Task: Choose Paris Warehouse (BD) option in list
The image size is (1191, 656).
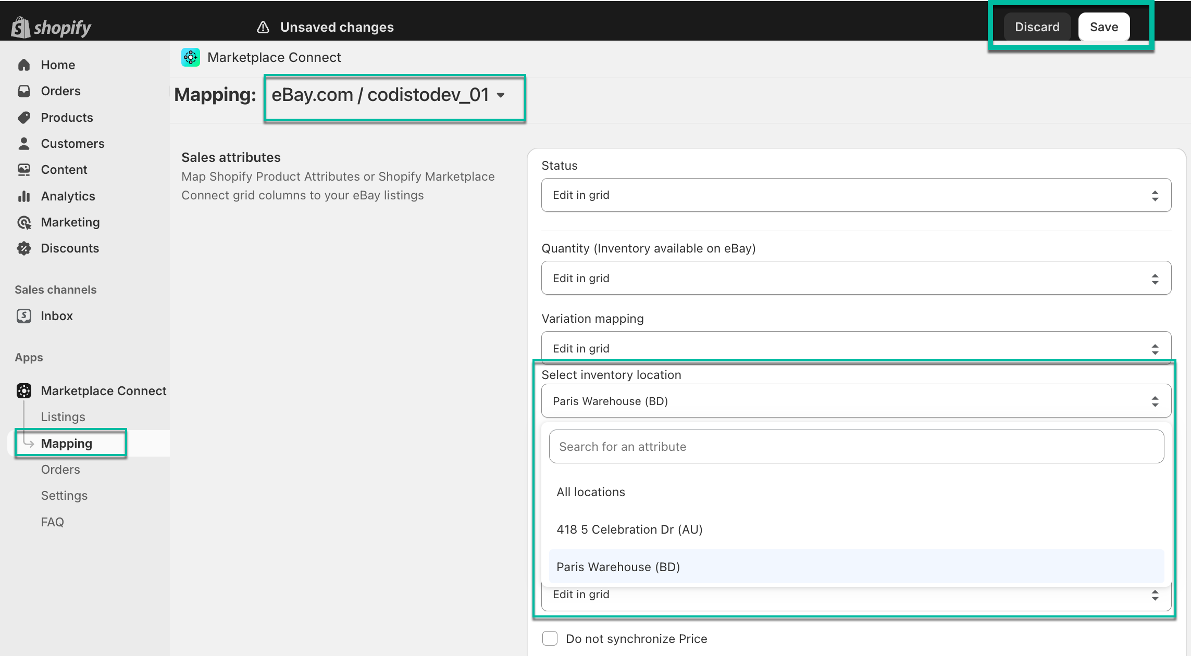Action: 856,566
